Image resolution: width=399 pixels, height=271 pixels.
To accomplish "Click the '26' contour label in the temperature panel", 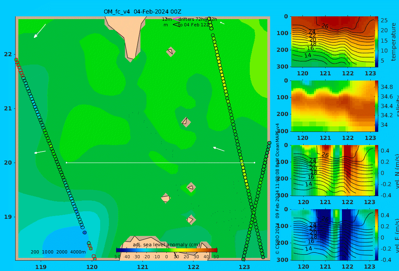I will [x=325, y=26].
